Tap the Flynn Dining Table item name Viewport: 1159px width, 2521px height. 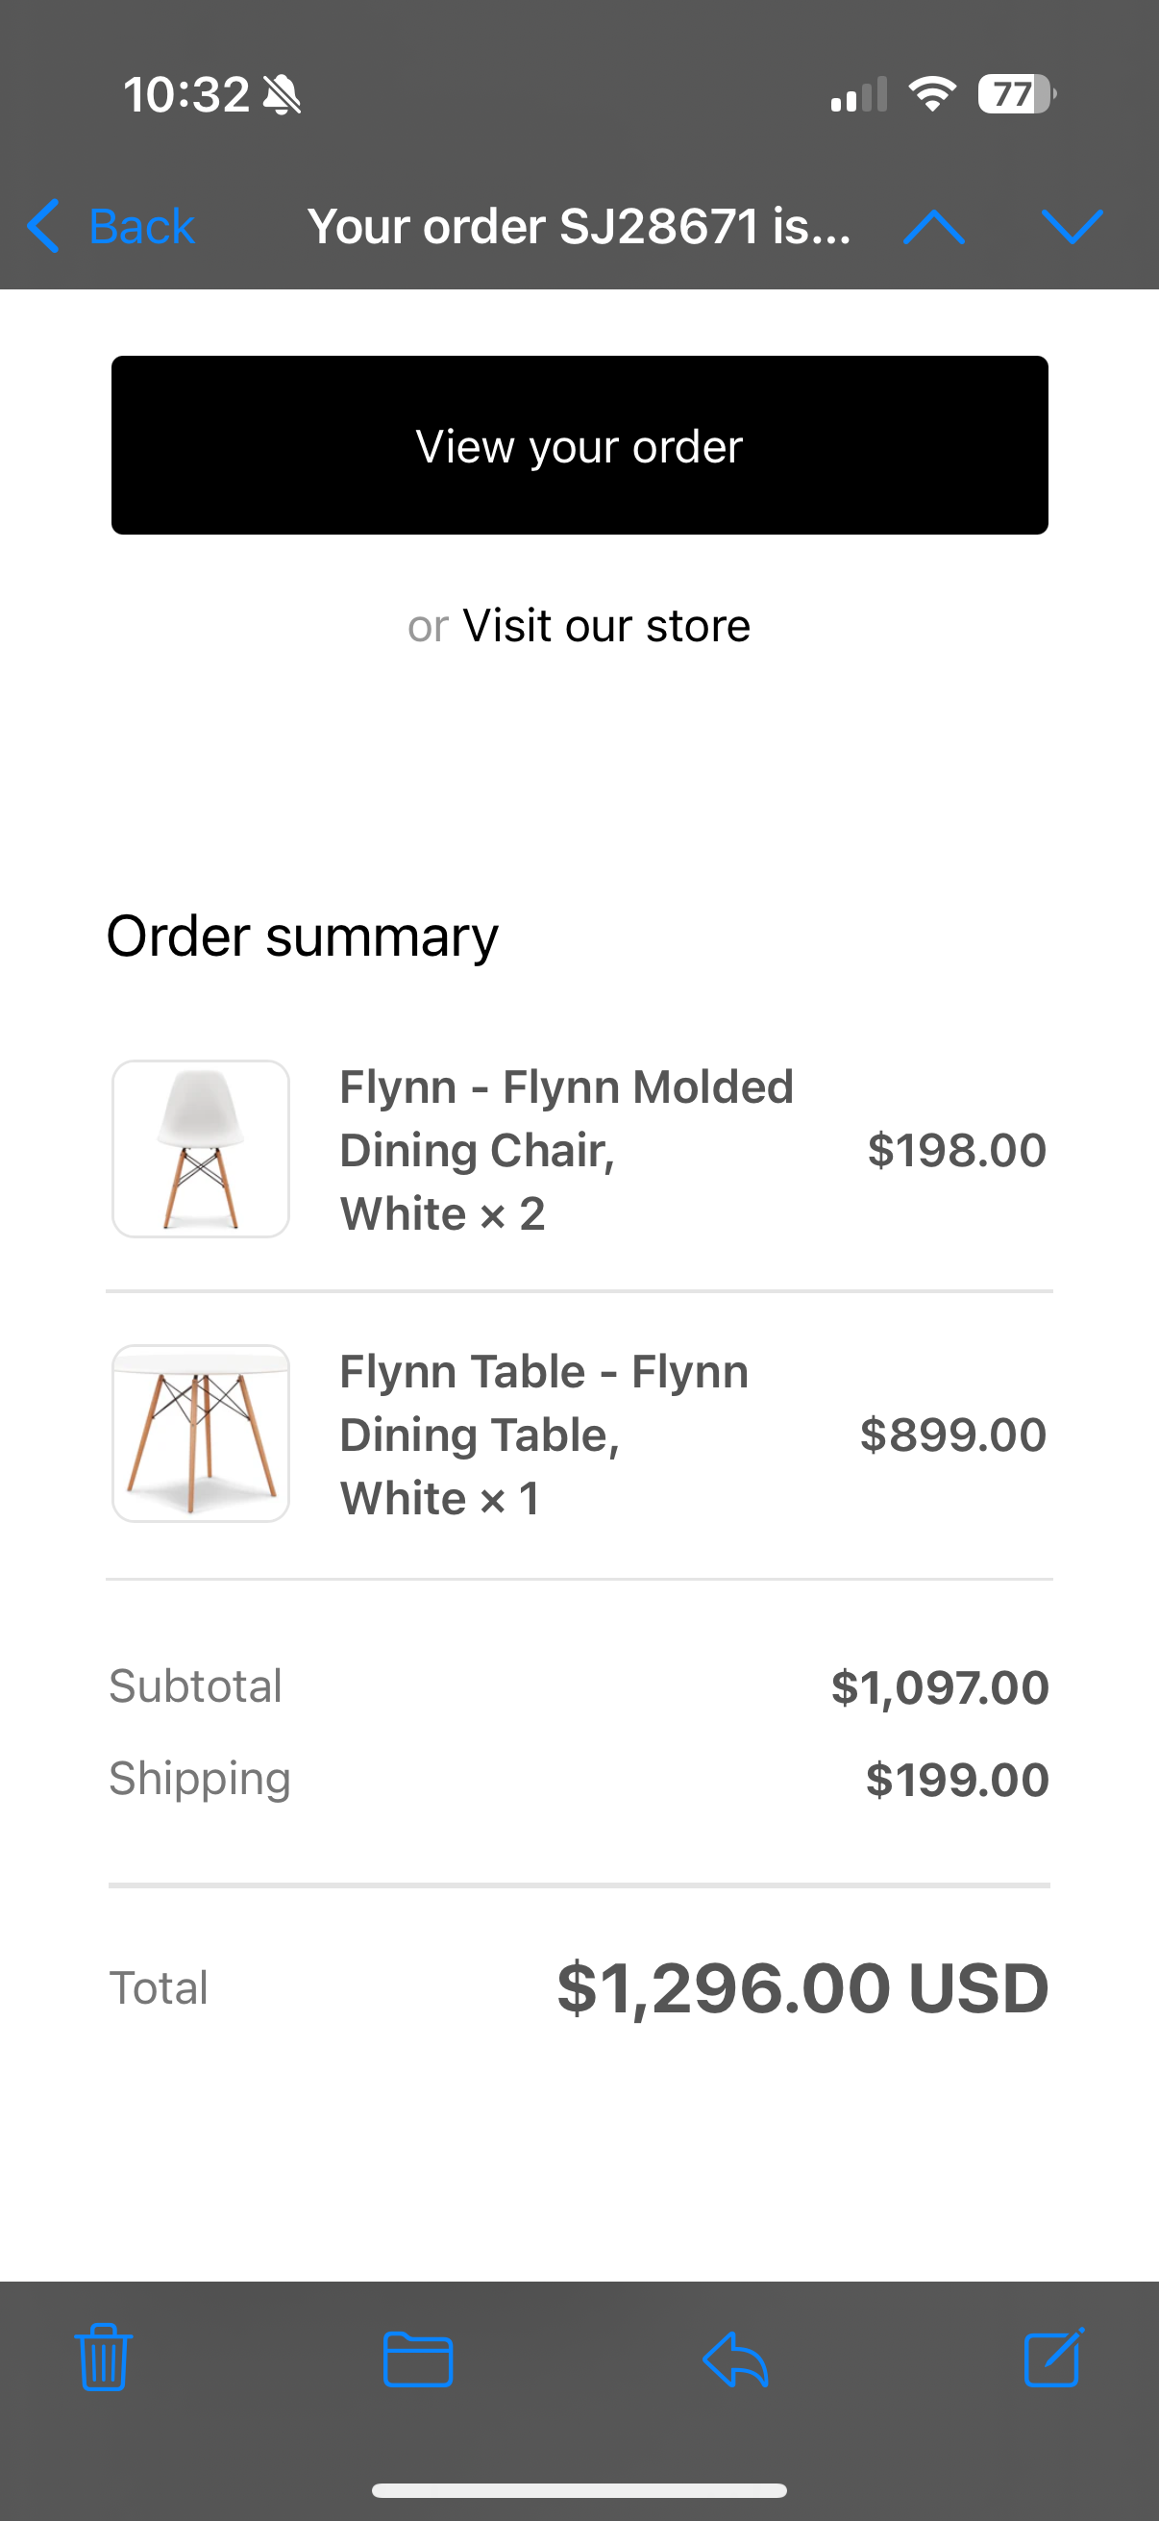click(544, 1435)
